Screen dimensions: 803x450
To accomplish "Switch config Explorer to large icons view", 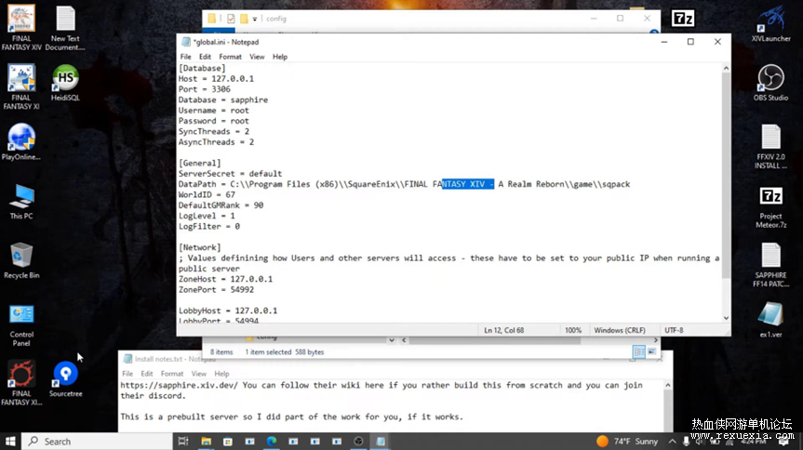I will pos(651,351).
